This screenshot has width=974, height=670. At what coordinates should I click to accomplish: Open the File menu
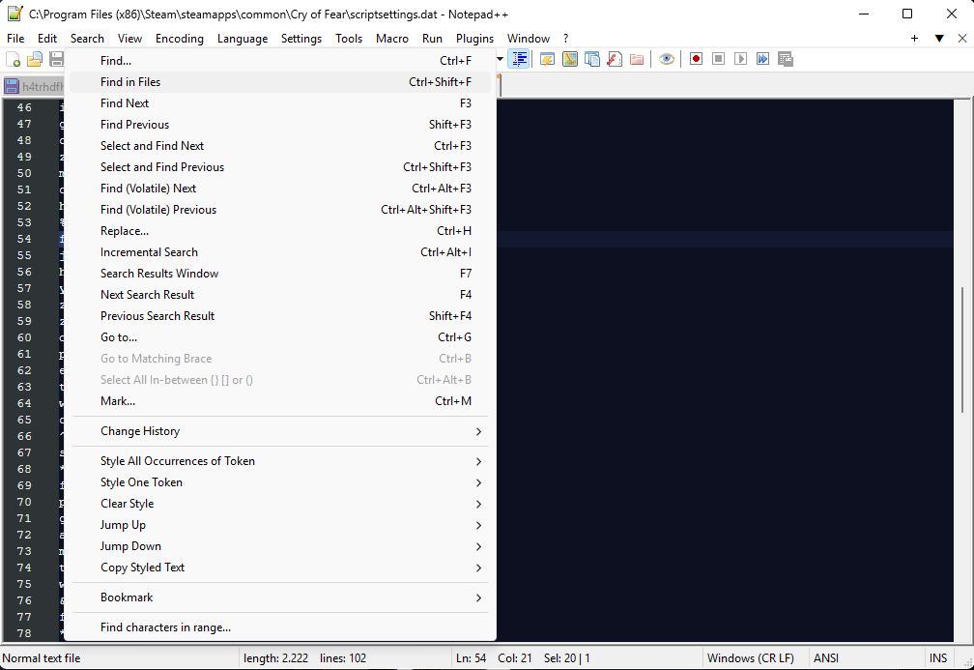tap(15, 39)
